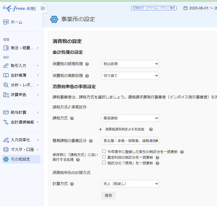Click the plus icon for 消費税課否判定メモ
Screen dimensions: 217x206
(101, 129)
